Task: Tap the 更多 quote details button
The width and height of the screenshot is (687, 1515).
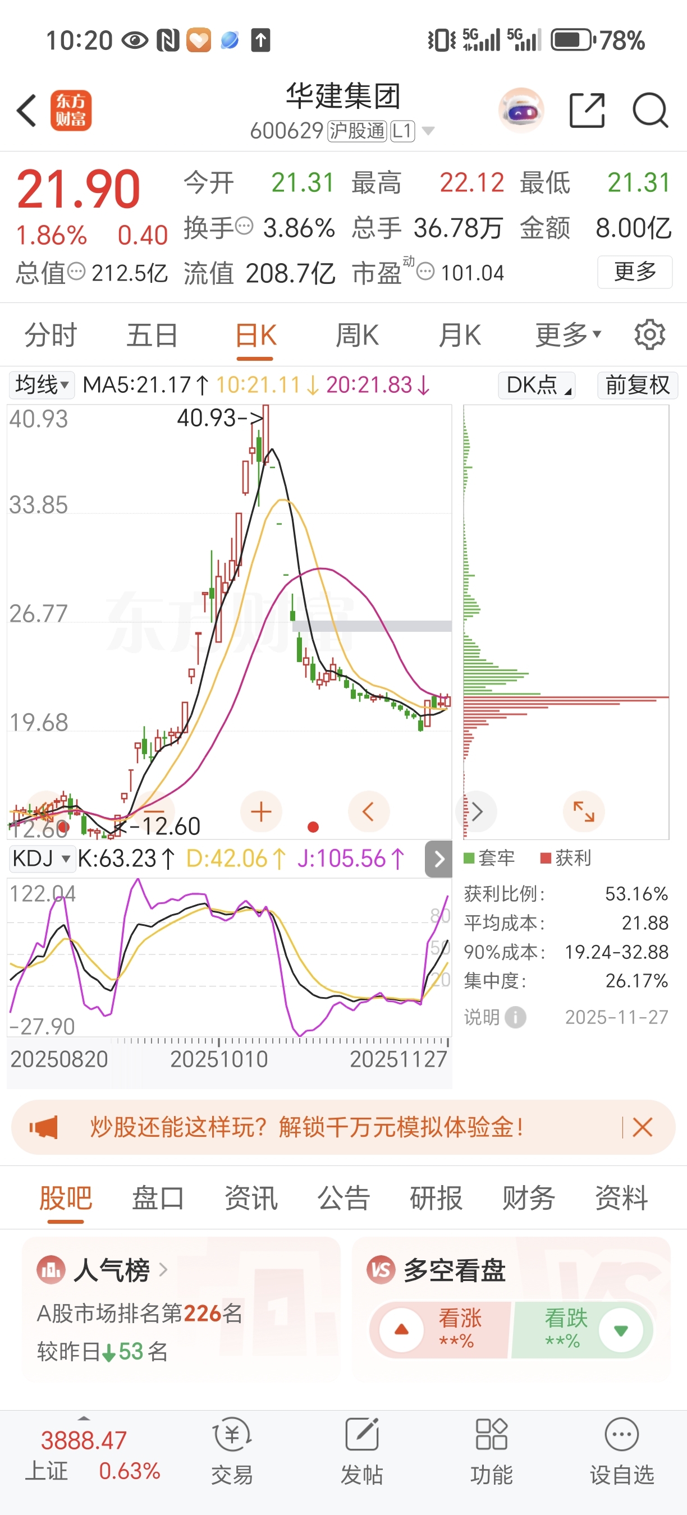Action: (635, 272)
